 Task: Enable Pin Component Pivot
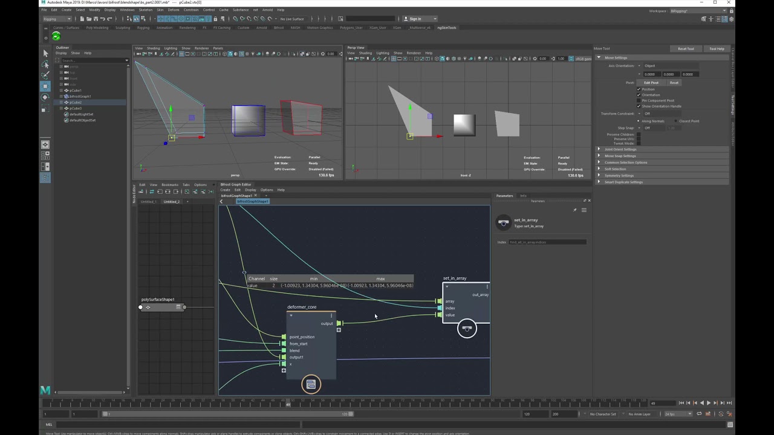pos(639,100)
